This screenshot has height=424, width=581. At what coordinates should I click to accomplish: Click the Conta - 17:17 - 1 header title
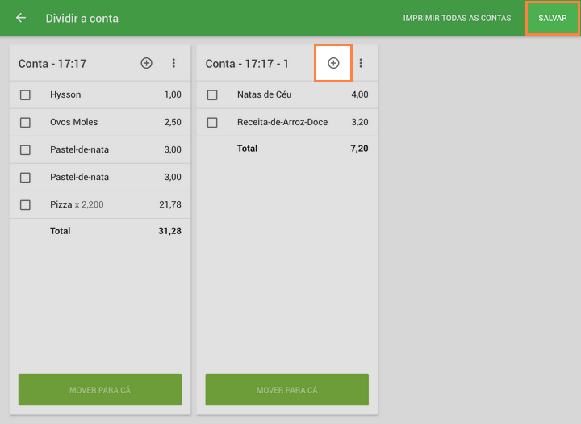coord(247,64)
